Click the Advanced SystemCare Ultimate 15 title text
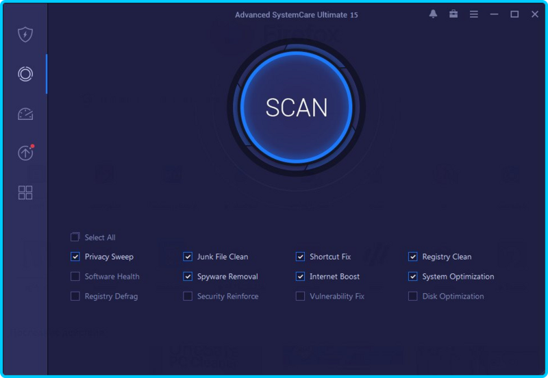Screen dimensions: 548x378 (x=297, y=15)
